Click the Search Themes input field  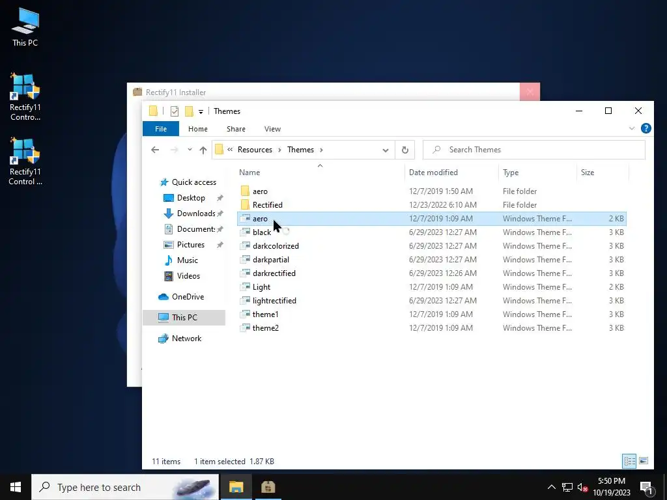(534, 150)
